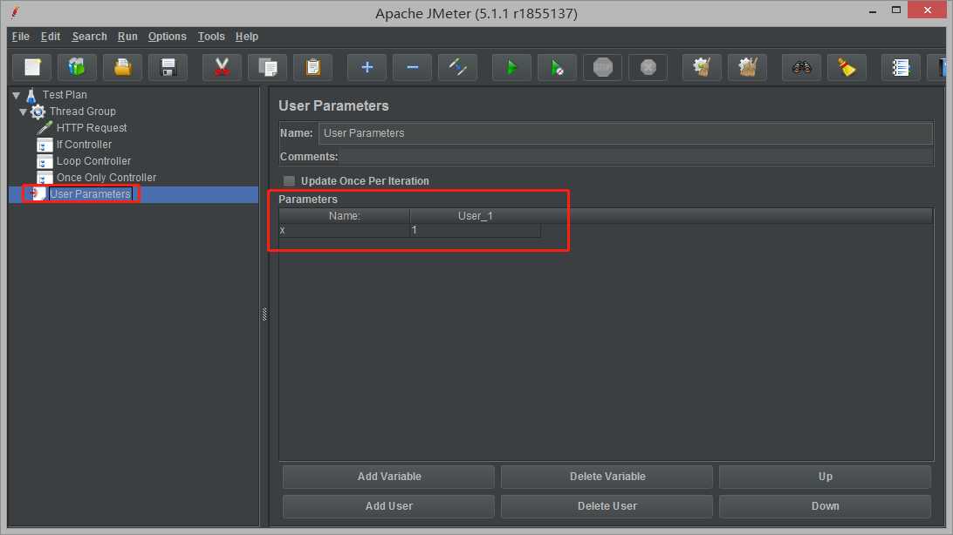Click the HTTP Request pipette icon

pyautogui.click(x=45, y=128)
